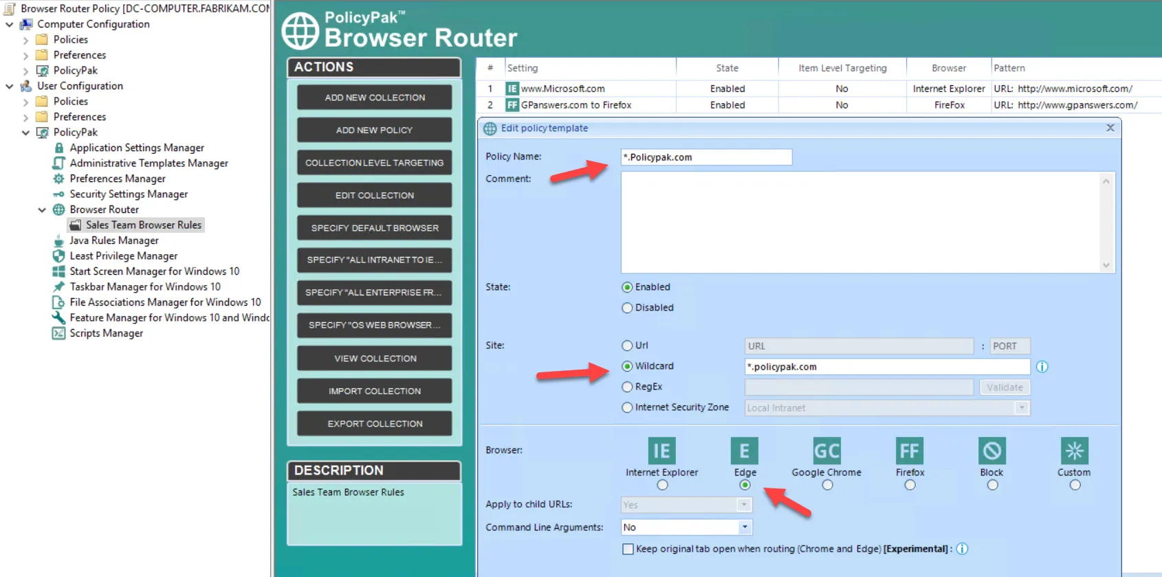
Task: Open the Local Intranet zone dropdown
Action: (1022, 408)
